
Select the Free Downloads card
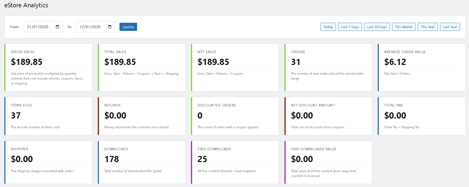[235, 162]
